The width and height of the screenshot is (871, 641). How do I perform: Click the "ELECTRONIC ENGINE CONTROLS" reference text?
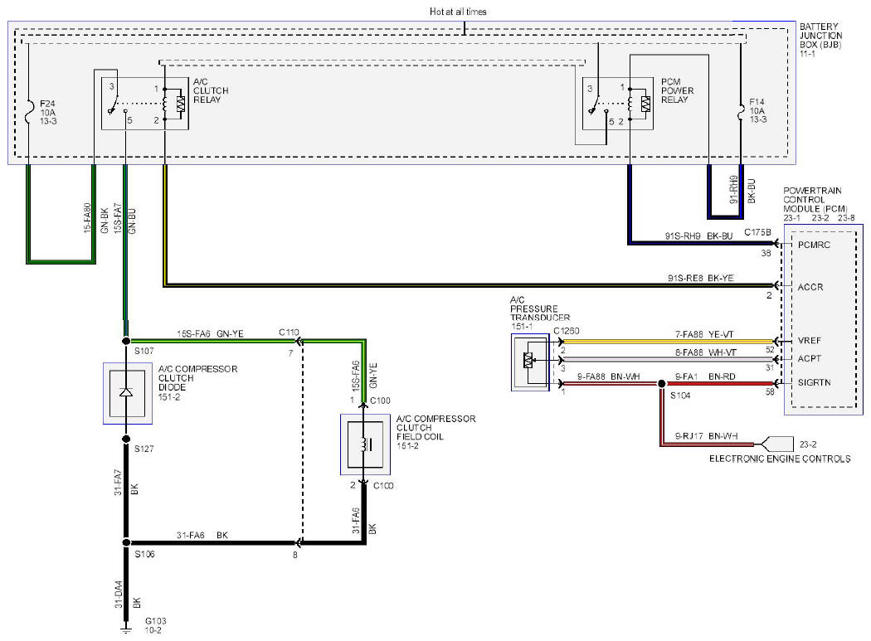click(780, 459)
